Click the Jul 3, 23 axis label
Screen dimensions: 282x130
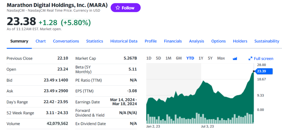click(207, 126)
